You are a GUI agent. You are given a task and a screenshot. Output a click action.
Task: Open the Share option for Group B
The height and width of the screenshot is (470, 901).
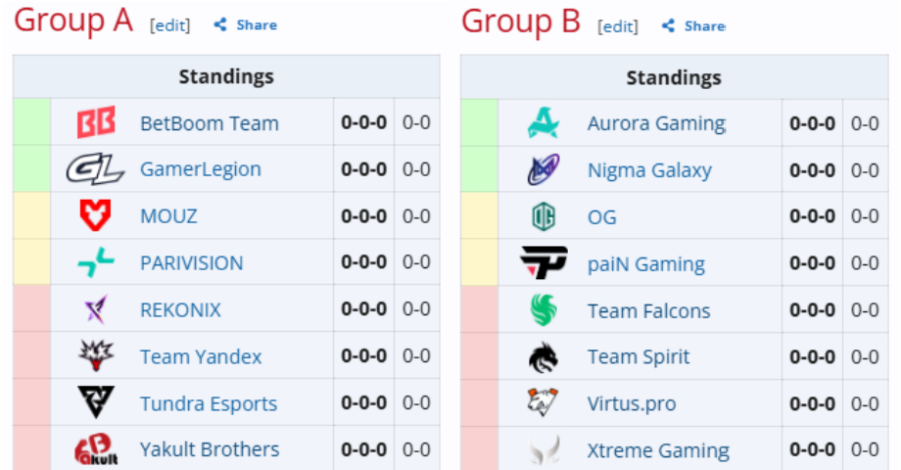tap(693, 25)
